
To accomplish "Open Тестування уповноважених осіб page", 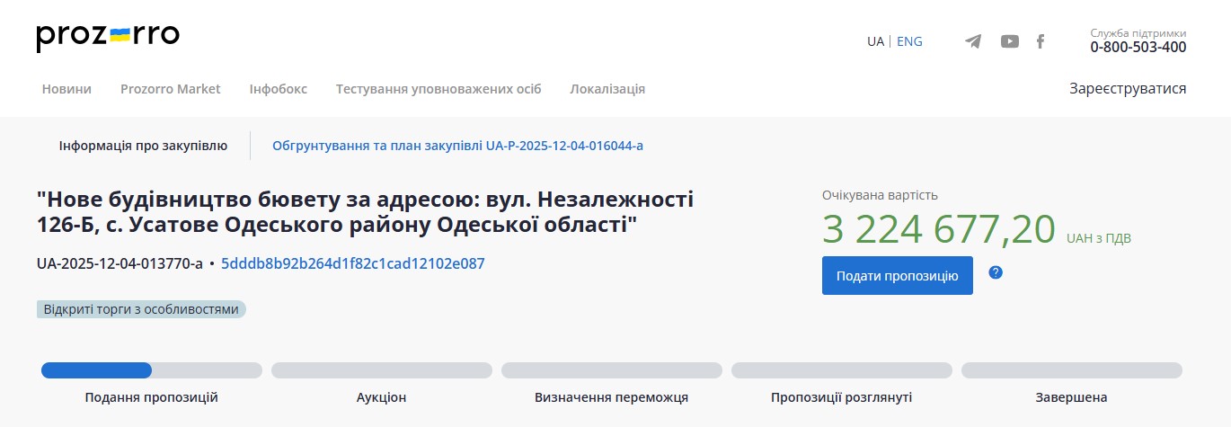I will (438, 89).
